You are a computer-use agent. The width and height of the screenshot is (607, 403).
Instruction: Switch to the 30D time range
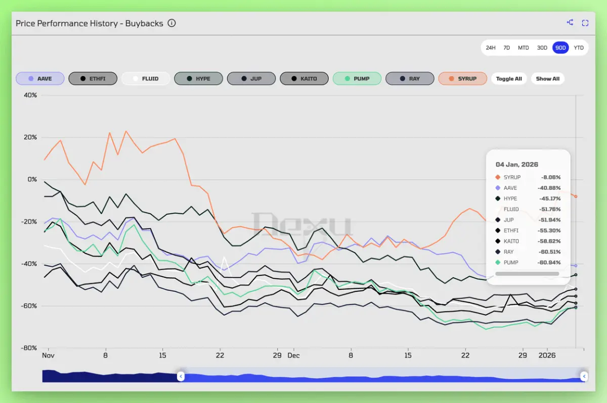pos(542,47)
